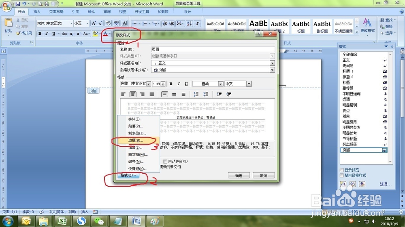Click the Manage Styles icon in the Styles pane
This screenshot has width=405, height=227.
(362, 184)
